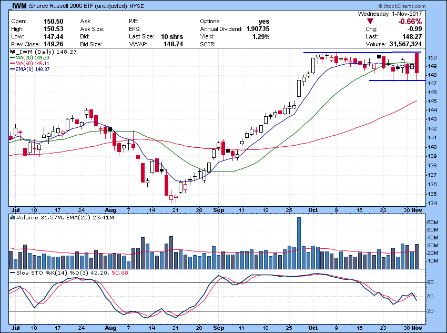Click the VWAP value 148.74
The image size is (447, 333).
click(x=174, y=44)
